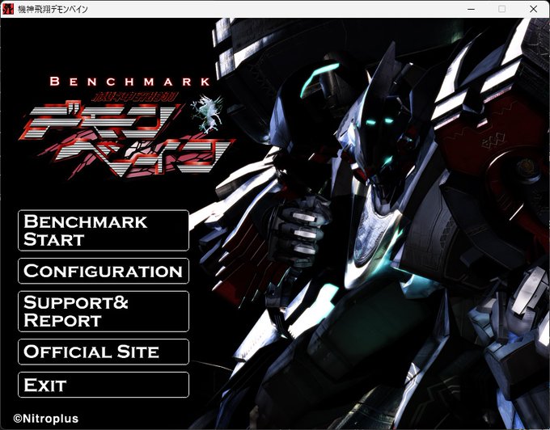Close the benchmark window

pyautogui.click(x=533, y=9)
